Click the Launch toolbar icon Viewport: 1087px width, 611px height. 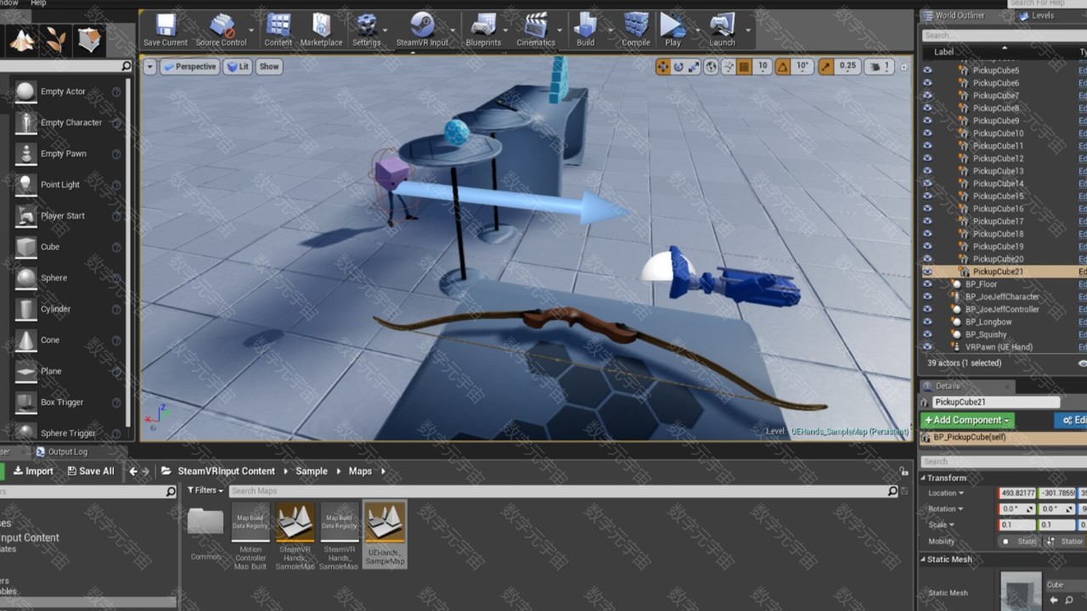coord(722,30)
